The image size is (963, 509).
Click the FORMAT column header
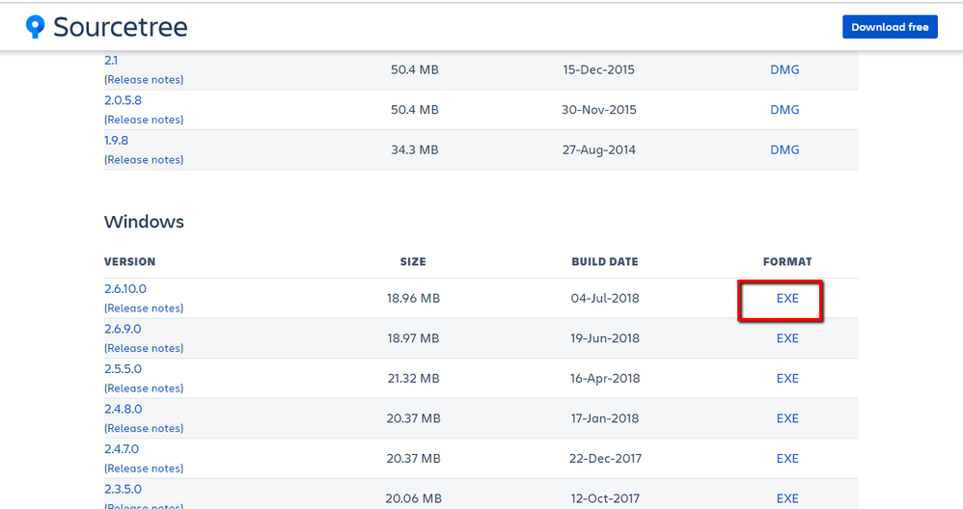point(787,262)
